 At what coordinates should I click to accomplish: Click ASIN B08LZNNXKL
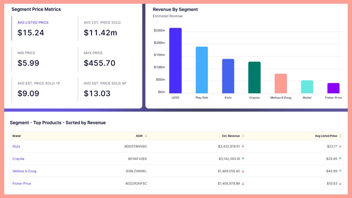(x=136, y=171)
